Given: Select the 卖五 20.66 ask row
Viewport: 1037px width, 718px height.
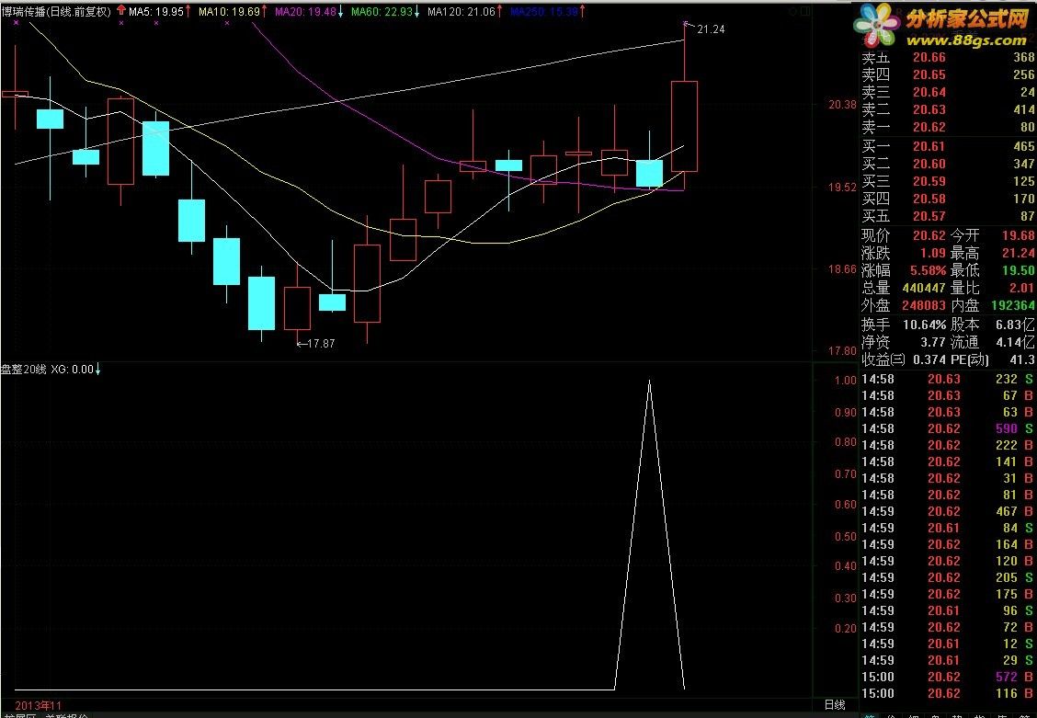Looking at the screenshot, I should pos(948,58).
